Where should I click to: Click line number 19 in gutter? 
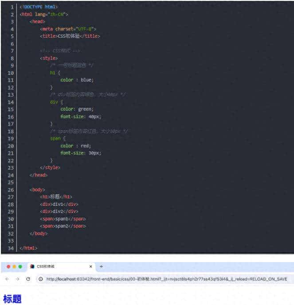click(11, 139)
